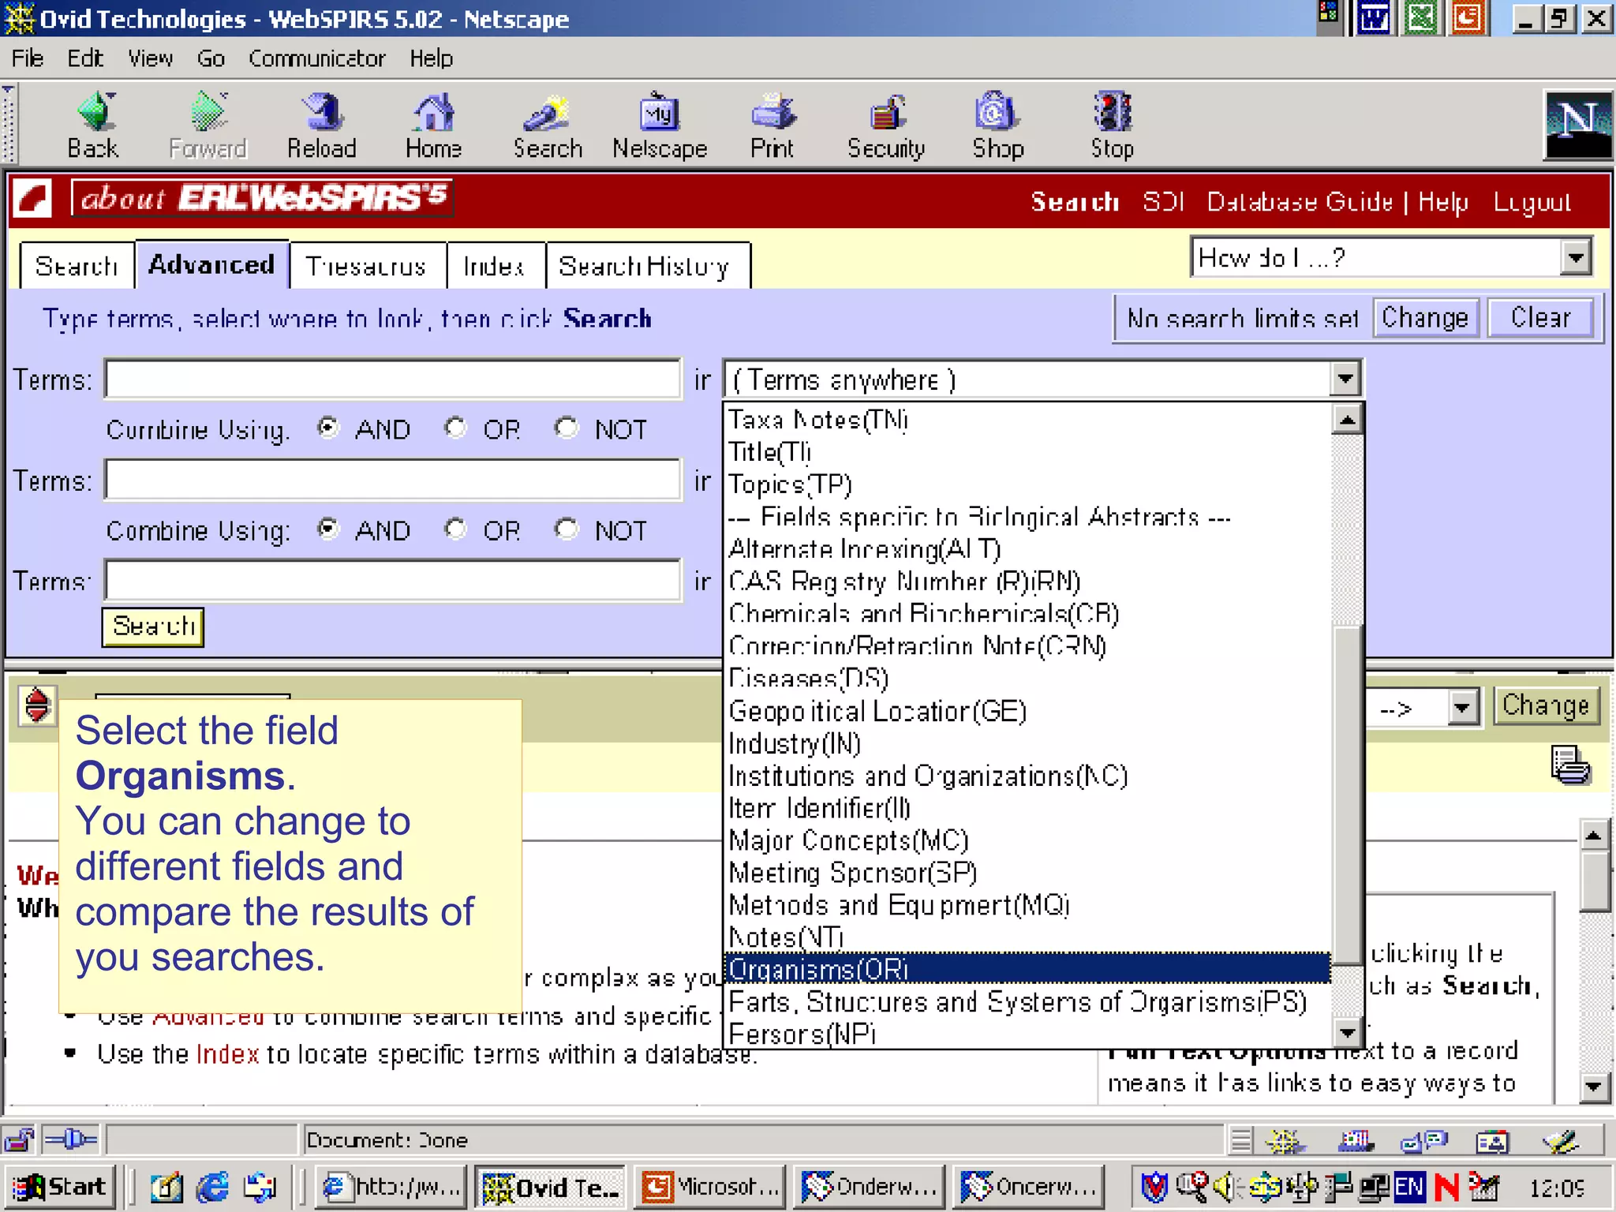Choose Organisms(OR) in the field list
Image resolution: width=1616 pixels, height=1212 pixels.
click(1027, 969)
